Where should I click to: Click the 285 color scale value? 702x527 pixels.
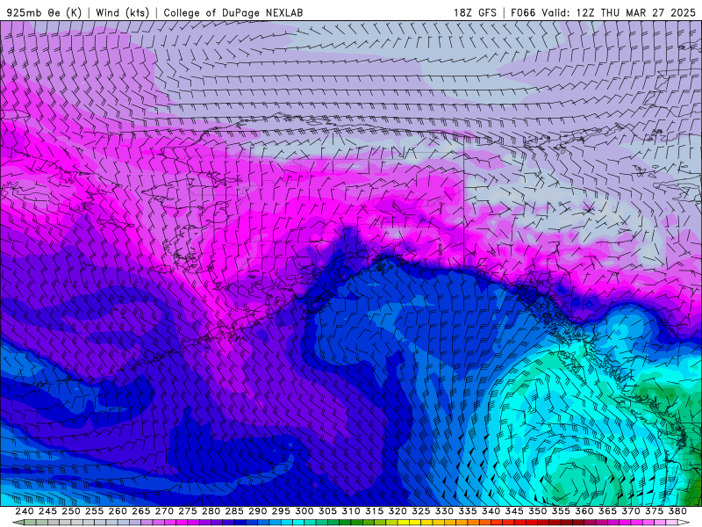[x=233, y=511]
